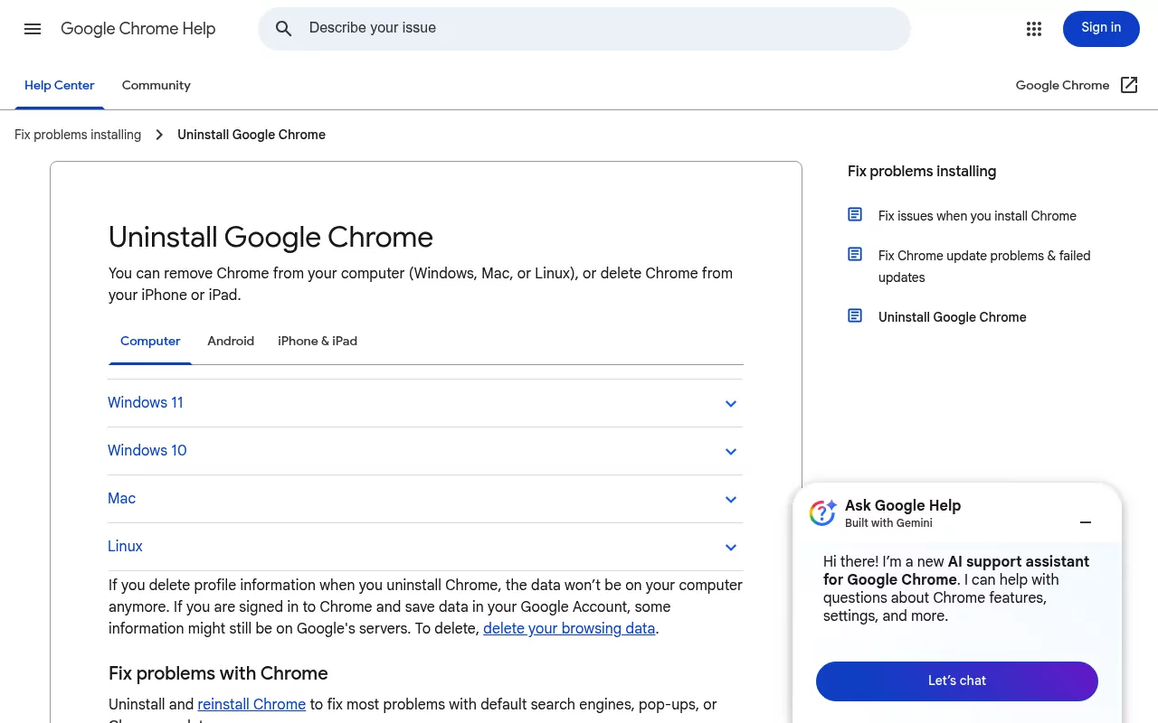Screen dimensions: 1158x723
Task: Open Fix Chrome update problems & failed updates
Action: click(x=984, y=267)
